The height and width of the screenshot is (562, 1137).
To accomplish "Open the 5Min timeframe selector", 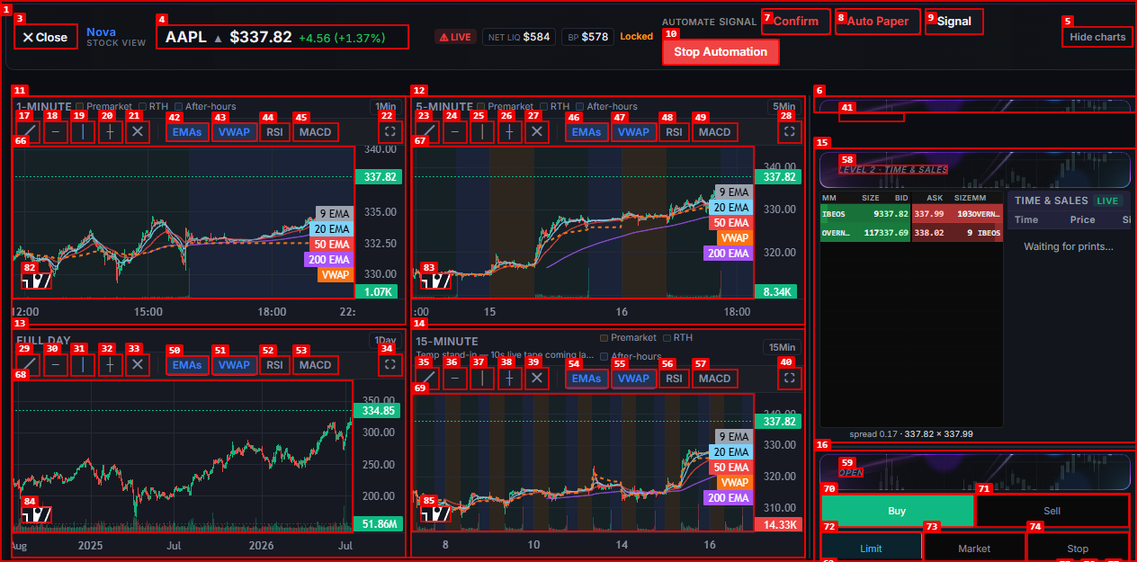I will (x=785, y=106).
